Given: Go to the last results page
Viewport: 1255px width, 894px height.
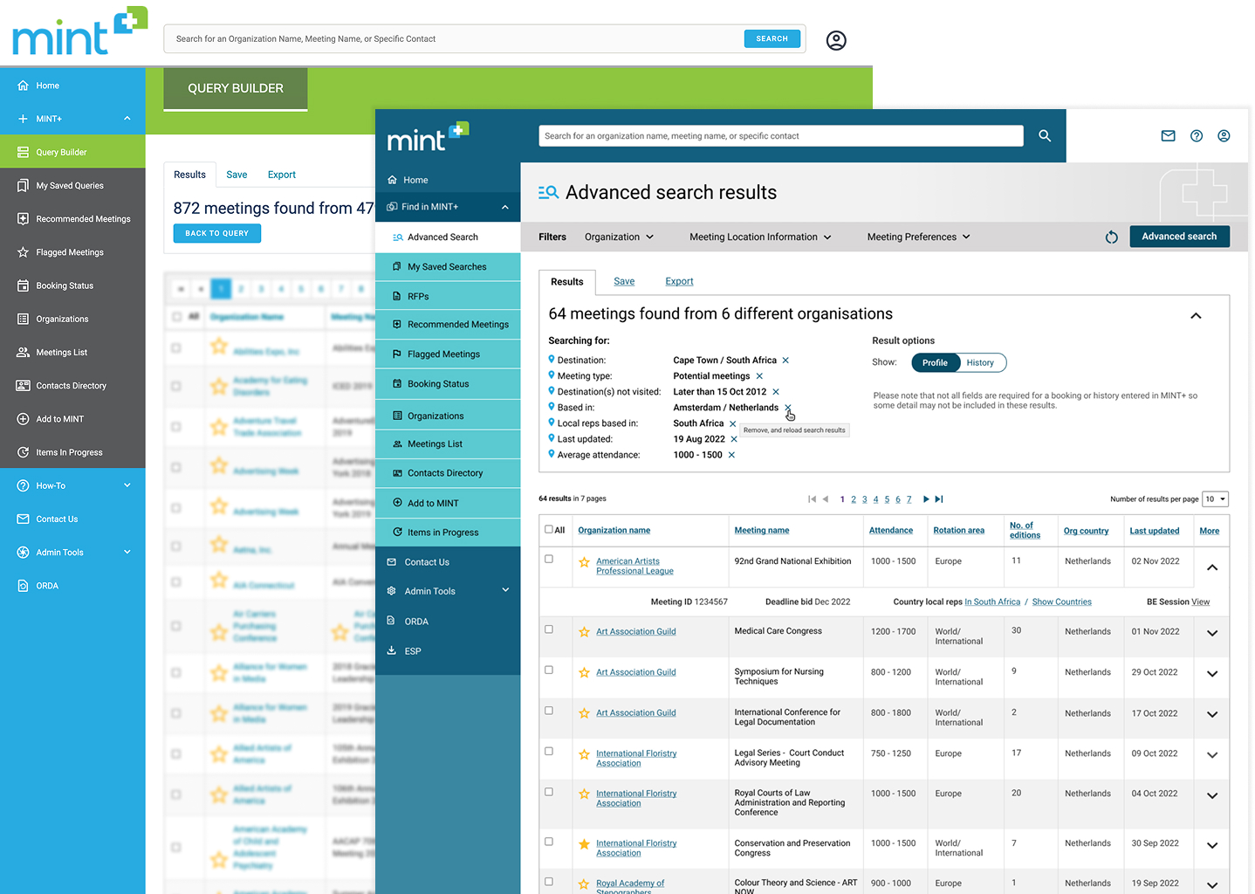Looking at the screenshot, I should point(939,499).
